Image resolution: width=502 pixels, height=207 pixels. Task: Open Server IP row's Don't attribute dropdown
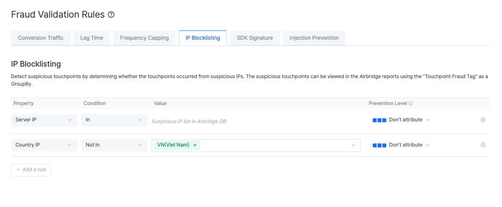click(409, 120)
